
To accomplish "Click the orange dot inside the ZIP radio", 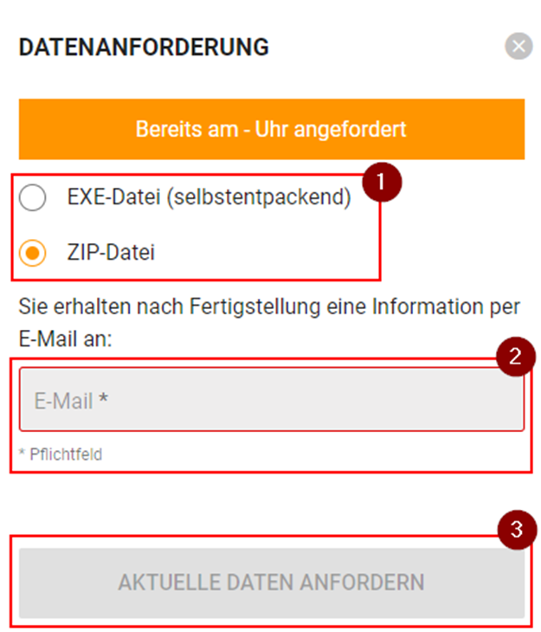I will 32,254.
